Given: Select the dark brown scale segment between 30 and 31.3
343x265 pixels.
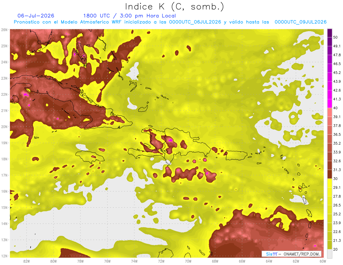Looking at the screenshot, I should [330, 174].
